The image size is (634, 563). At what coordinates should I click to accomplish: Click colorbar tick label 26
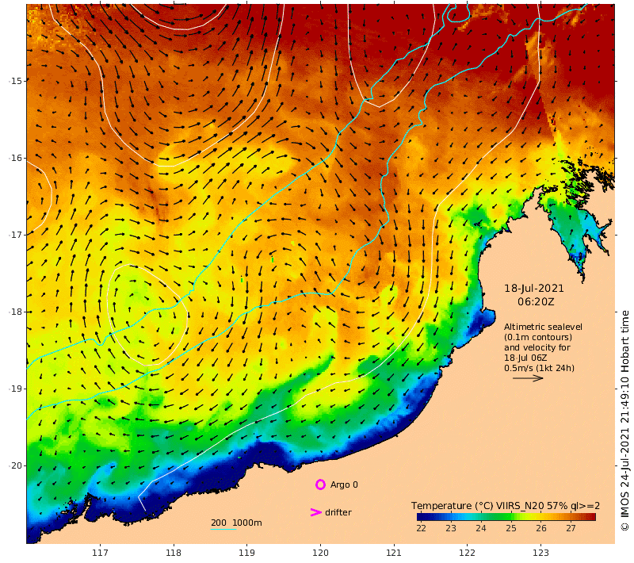[541, 528]
